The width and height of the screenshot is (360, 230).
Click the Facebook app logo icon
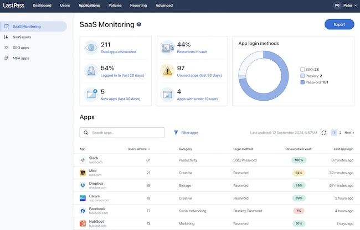pos(83,211)
